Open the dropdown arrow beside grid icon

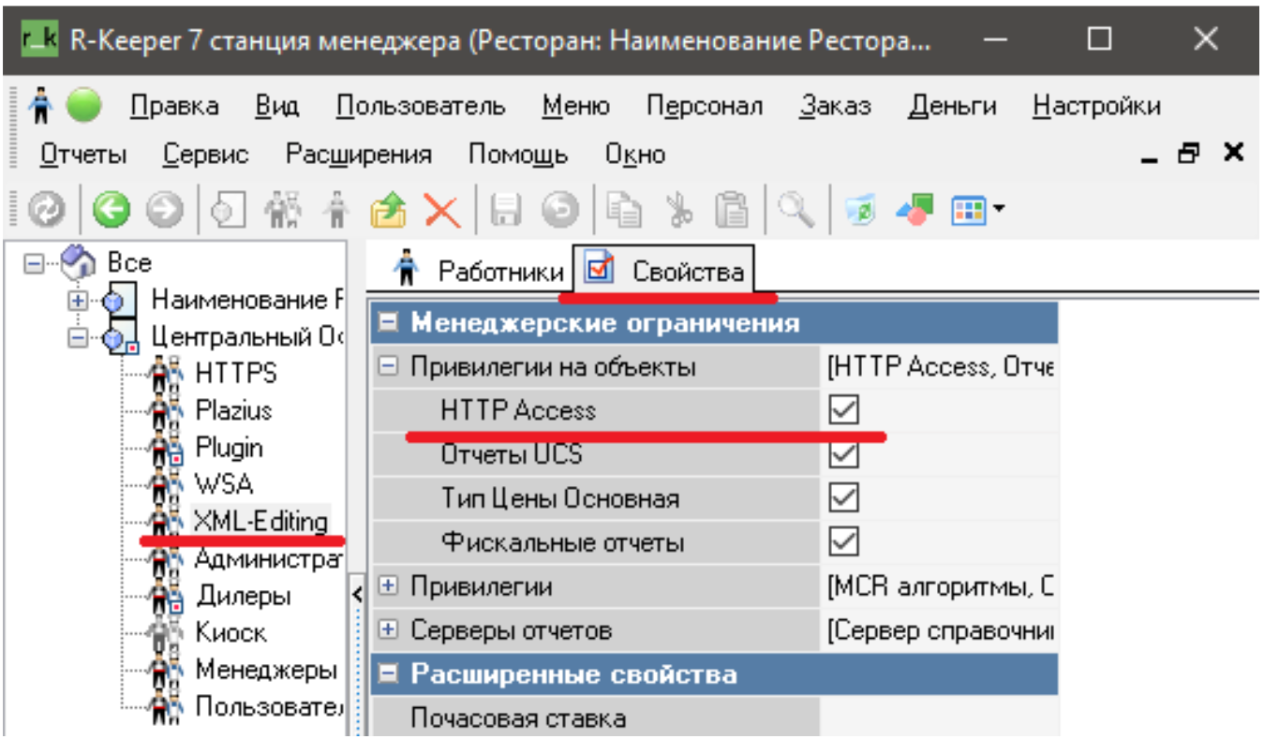pyautogui.click(x=997, y=210)
